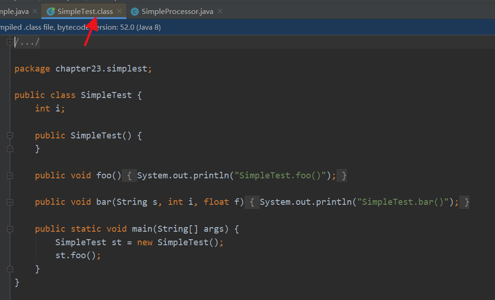Click the bar method name
This screenshot has height=300, width=495.
(x=104, y=202)
